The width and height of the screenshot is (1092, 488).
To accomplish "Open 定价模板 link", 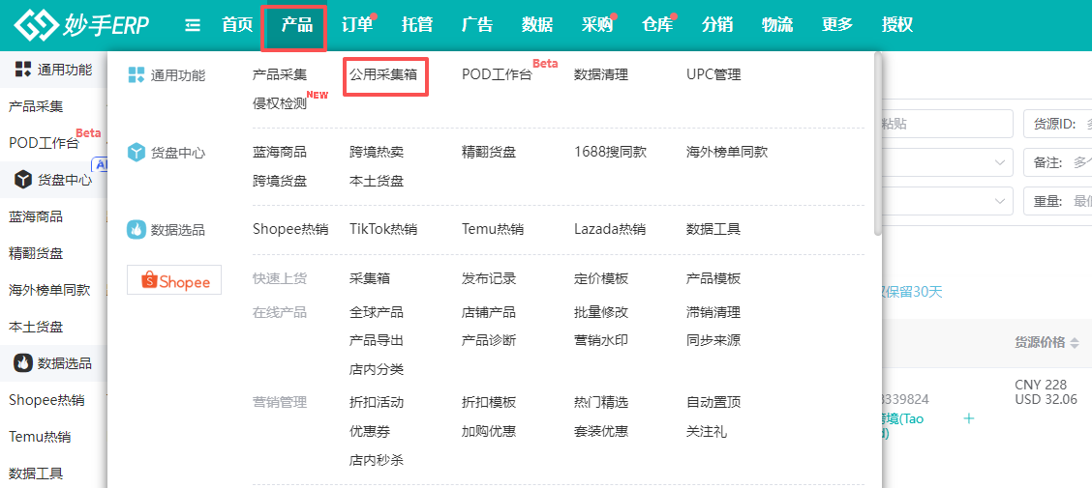I will [x=601, y=278].
